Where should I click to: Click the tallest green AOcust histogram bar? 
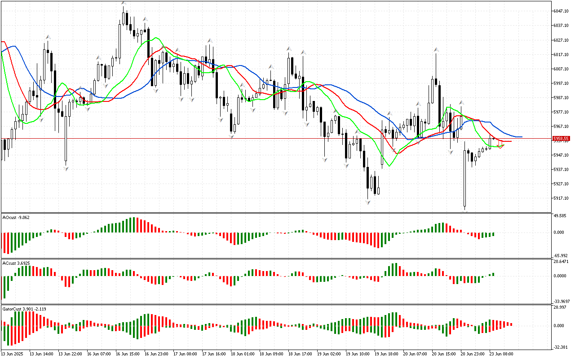[133, 225]
